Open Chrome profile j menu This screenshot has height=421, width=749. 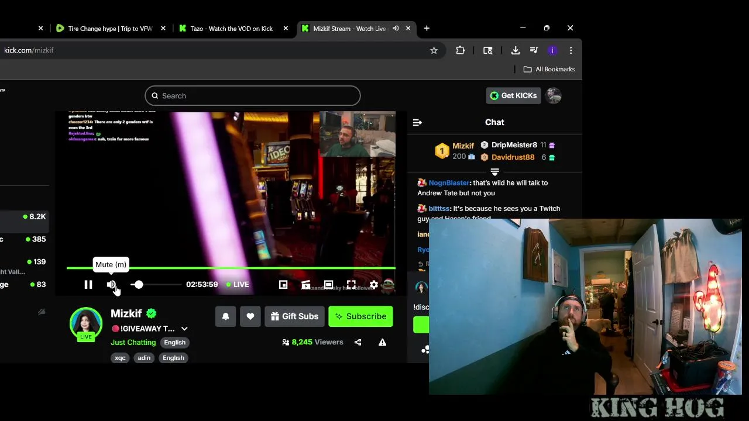552,50
